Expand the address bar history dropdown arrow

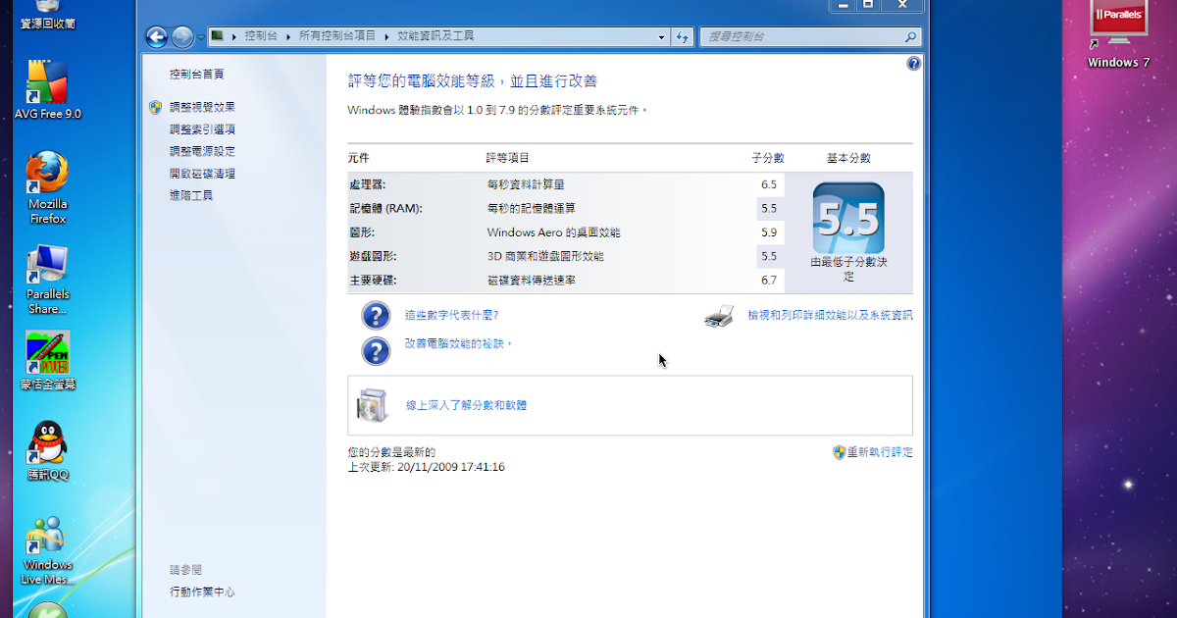pos(662,37)
